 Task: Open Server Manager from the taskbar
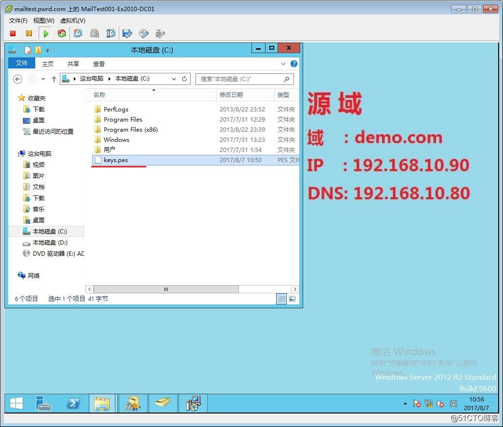43,403
